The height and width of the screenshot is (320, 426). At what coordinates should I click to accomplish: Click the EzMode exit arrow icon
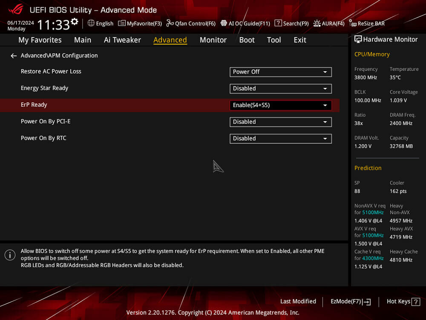tap(367, 302)
